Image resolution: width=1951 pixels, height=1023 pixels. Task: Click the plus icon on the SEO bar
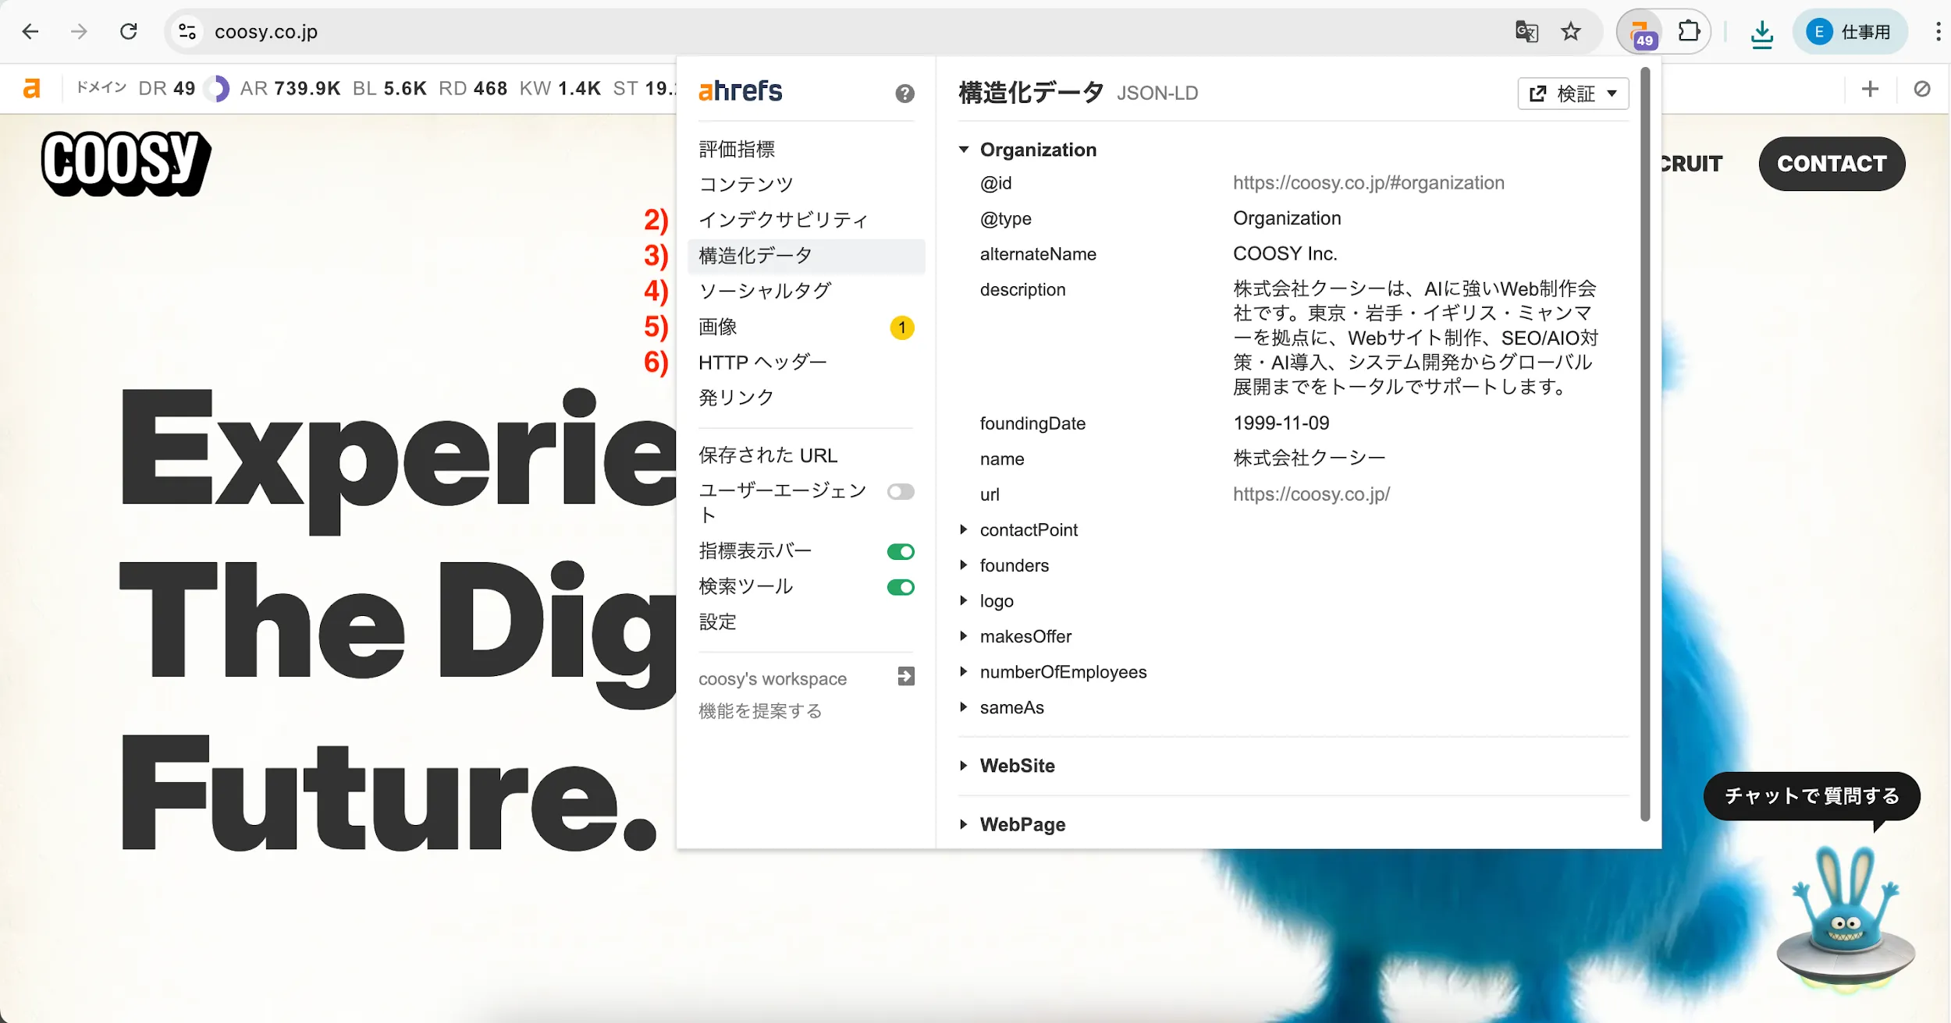click(x=1870, y=89)
